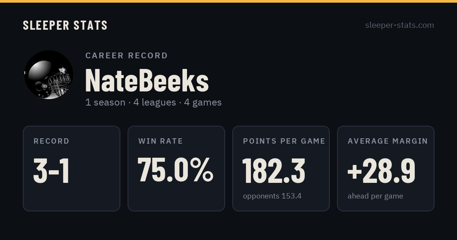Screen dimensions: 457x240
Task: Open the AVERAGE MARGIN stat card
Action: [386, 168]
